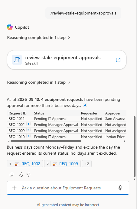
Task: Activate microphone voice input
Action: 120,188
